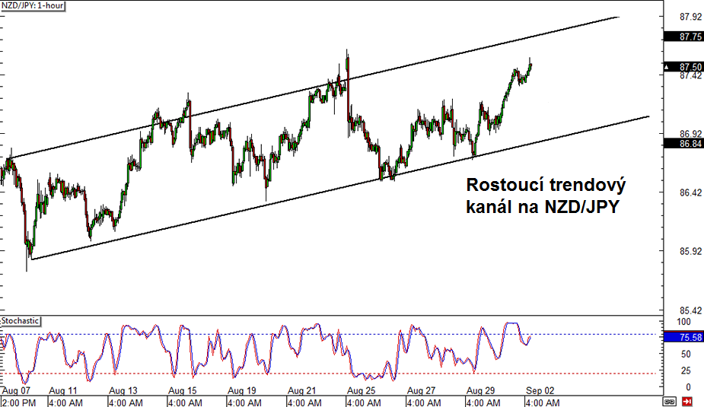
Task: Click the Aug 07 date label
Action: (x=16, y=391)
